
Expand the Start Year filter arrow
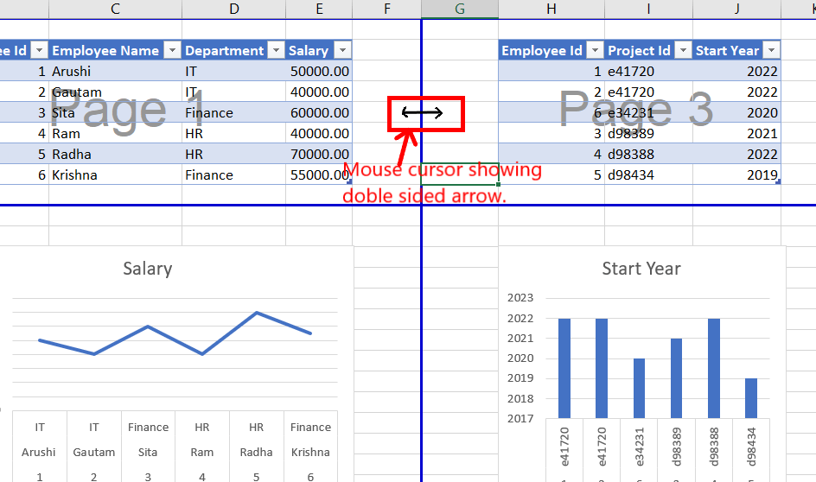[771, 50]
